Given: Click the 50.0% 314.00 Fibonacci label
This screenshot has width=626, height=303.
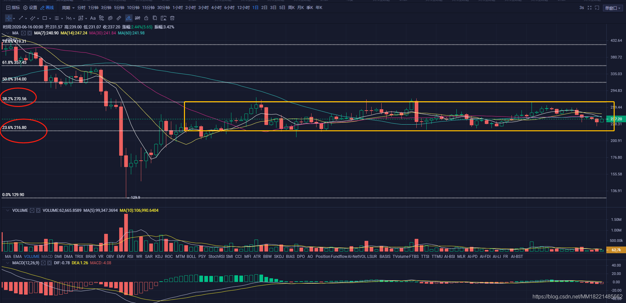Looking at the screenshot, I should click(x=14, y=79).
